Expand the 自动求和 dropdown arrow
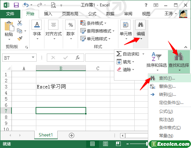This screenshot has height=148, width=191. pyautogui.click(x=143, y=54)
